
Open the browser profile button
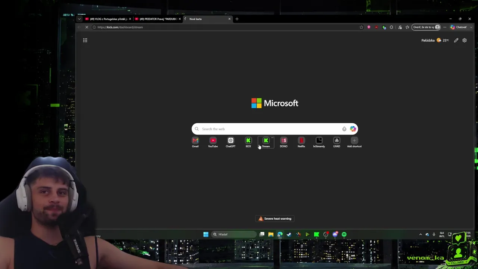point(426,27)
